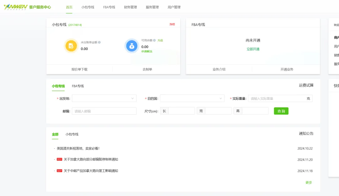Switch to FBA专线 tab in freight calculator
The width and height of the screenshot is (339, 196).
pyautogui.click(x=78, y=86)
